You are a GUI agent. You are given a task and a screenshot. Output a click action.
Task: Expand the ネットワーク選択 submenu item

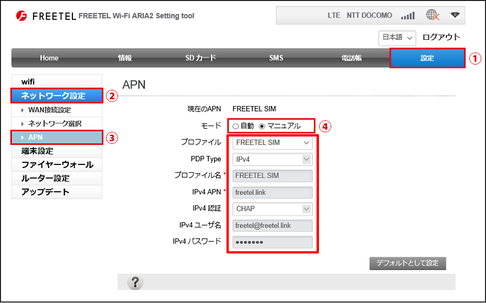[57, 124]
